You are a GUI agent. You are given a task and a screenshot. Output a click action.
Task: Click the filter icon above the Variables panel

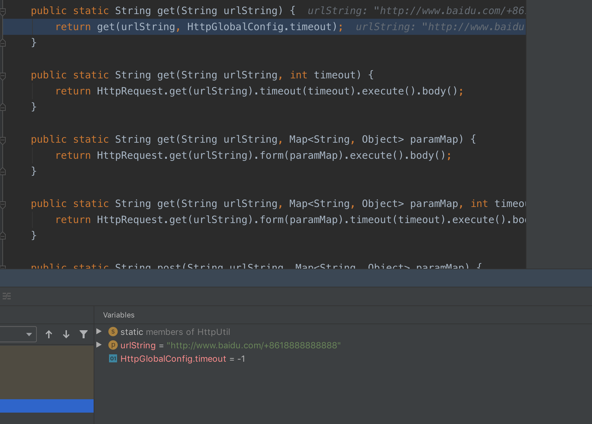coord(83,334)
